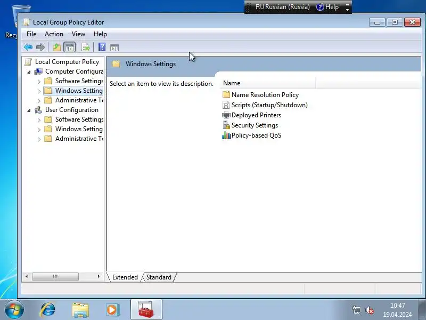This screenshot has width=426, height=320.
Task: Click the tree horizontal scrollbar thumb
Action: point(55,276)
